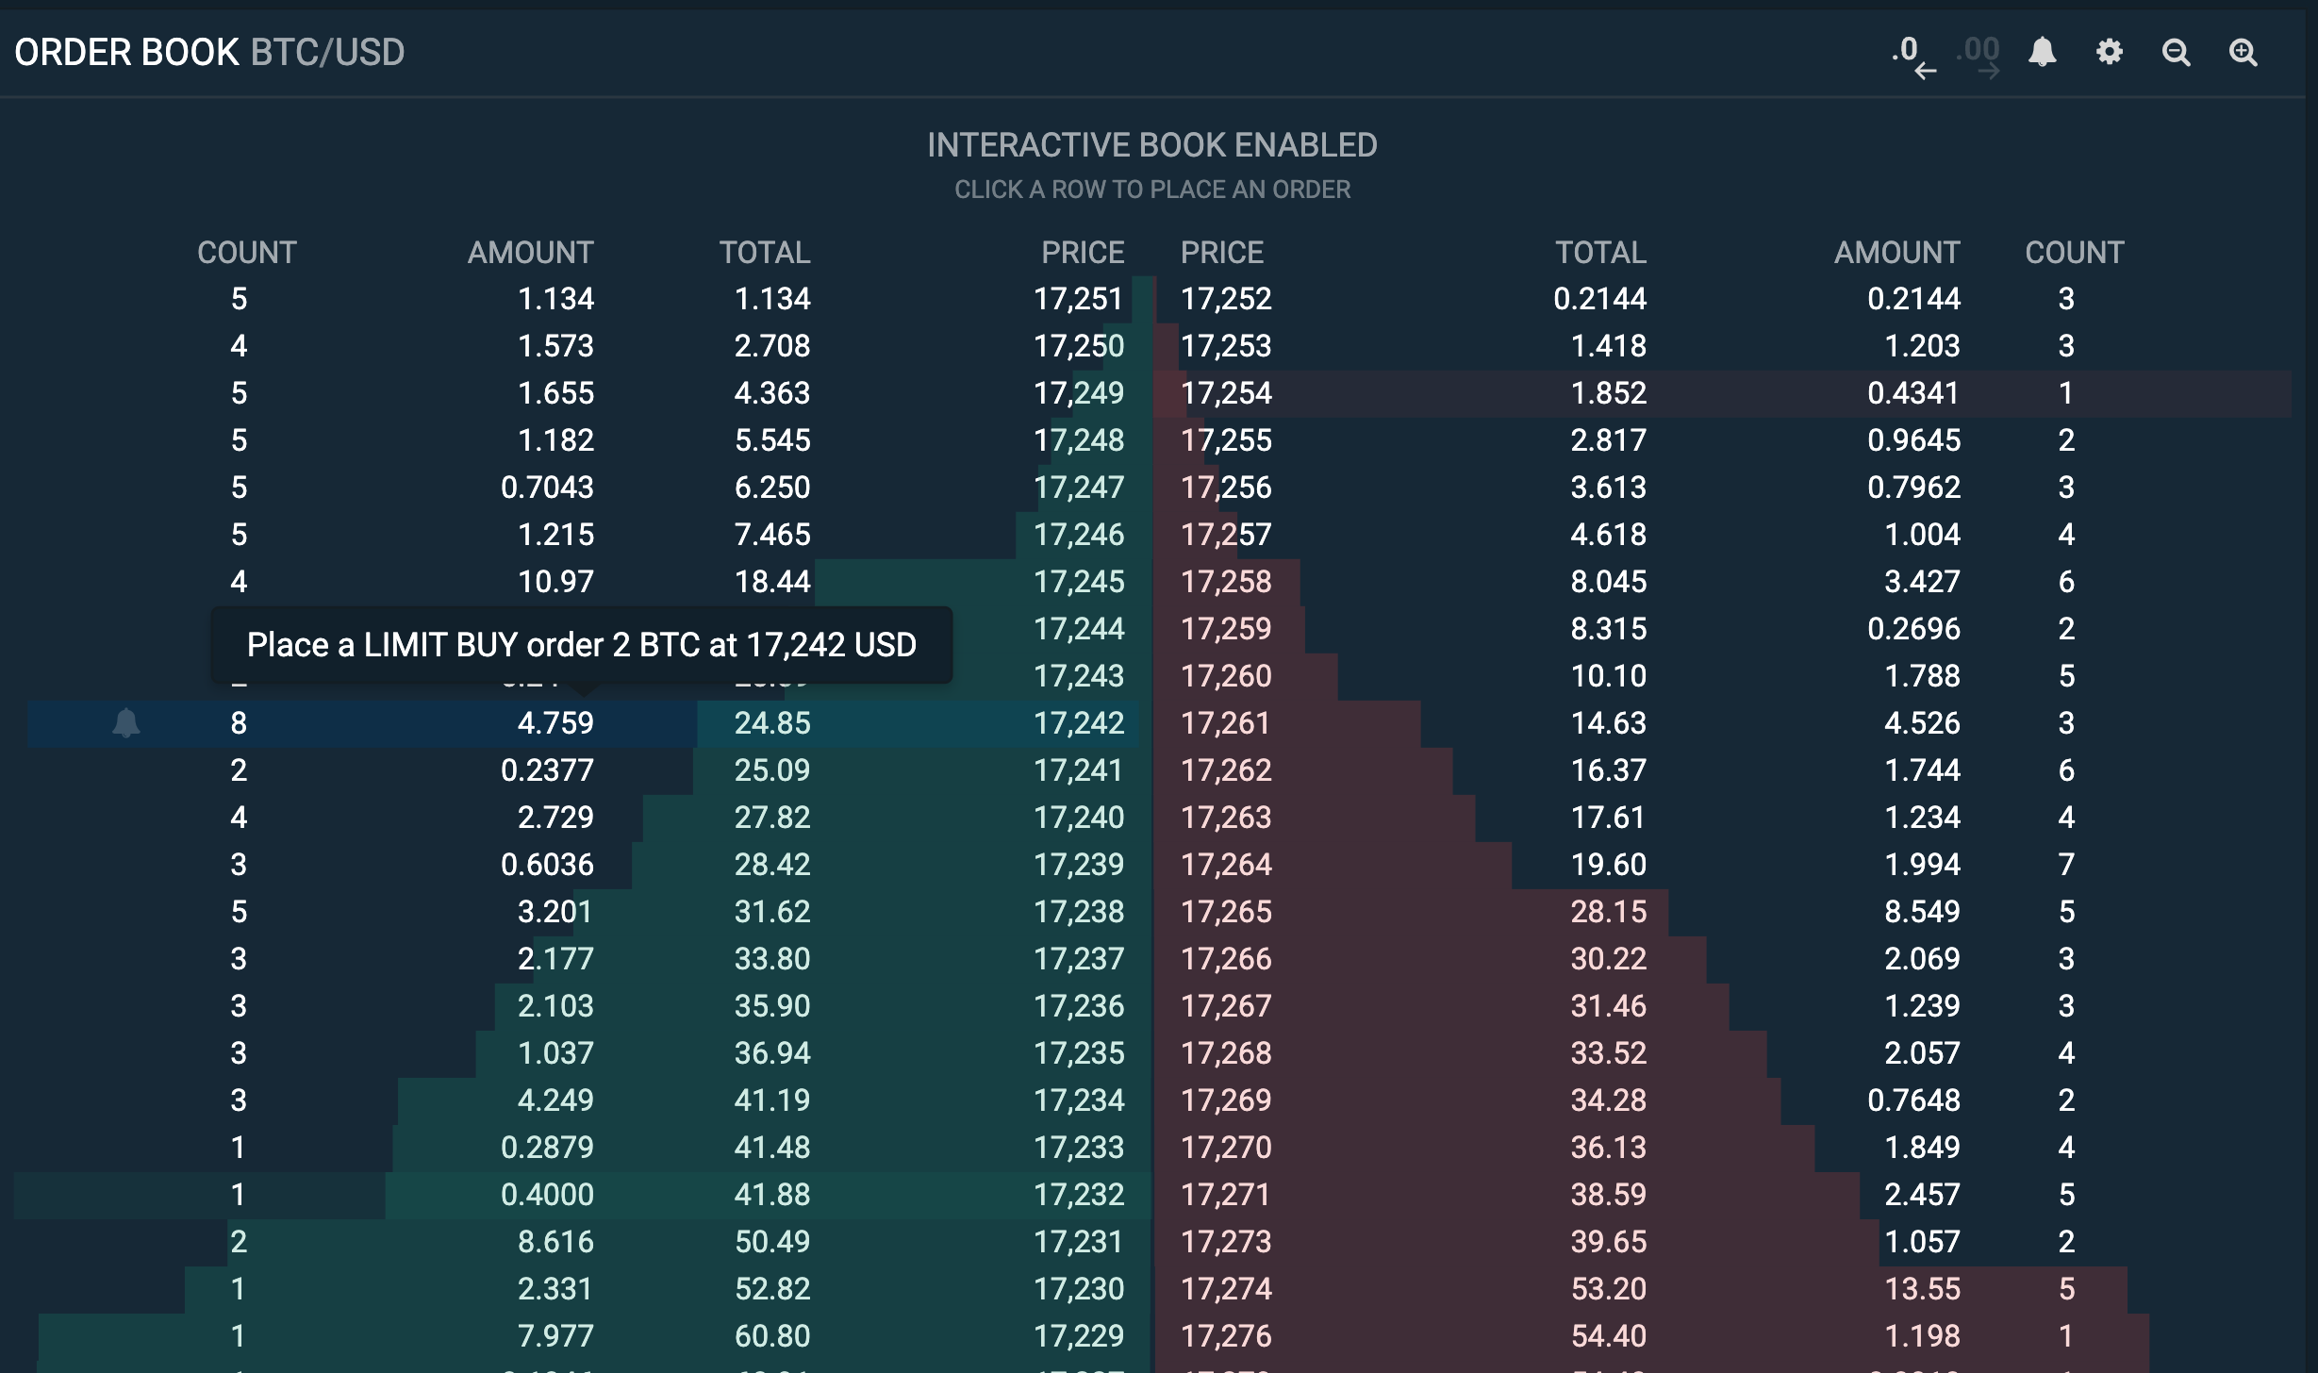
Task: Click ask amount 13.55
Action: click(x=1922, y=1289)
